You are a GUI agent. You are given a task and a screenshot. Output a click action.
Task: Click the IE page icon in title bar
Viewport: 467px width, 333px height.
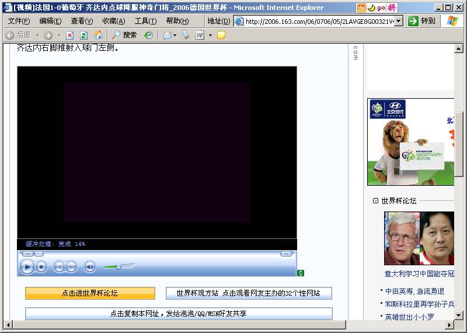[8, 8]
